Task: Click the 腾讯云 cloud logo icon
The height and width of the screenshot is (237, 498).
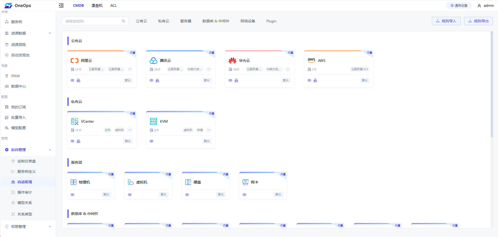Action: pos(153,61)
